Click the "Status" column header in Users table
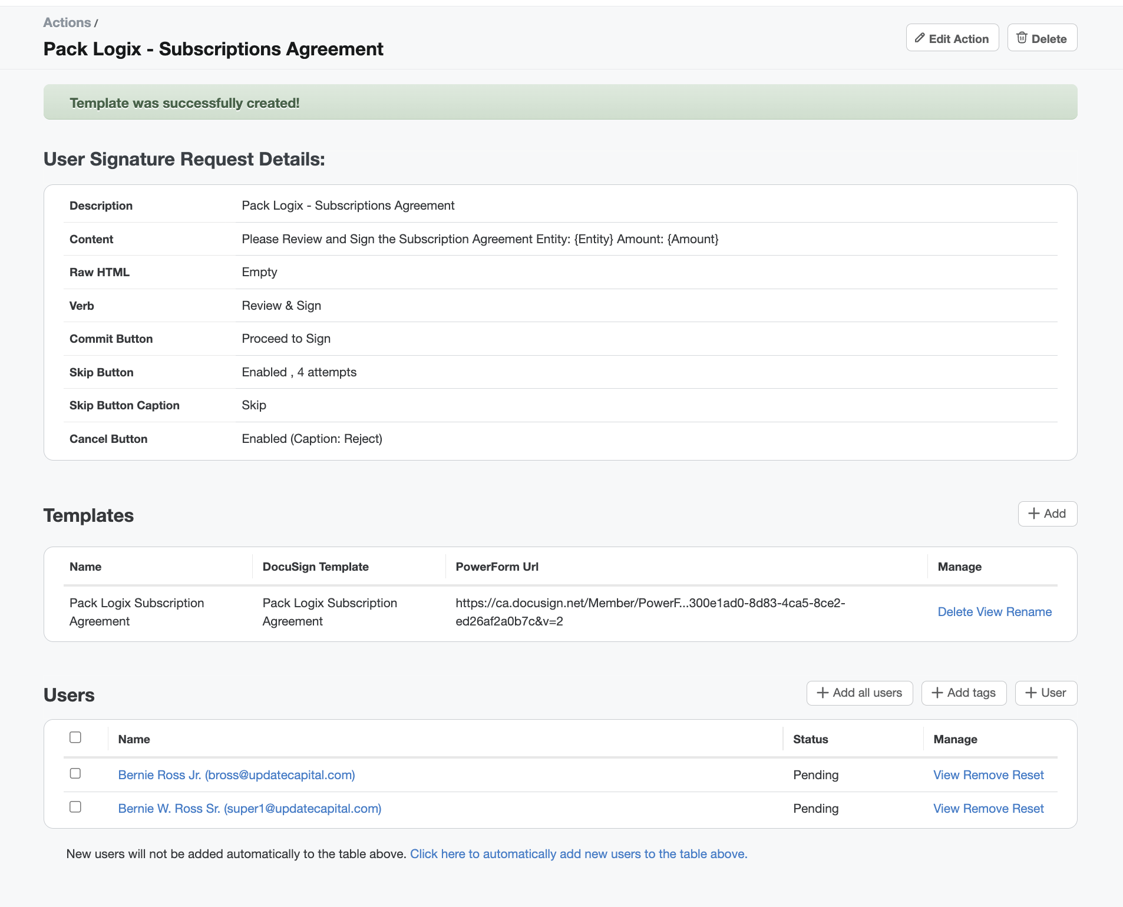Image resolution: width=1123 pixels, height=907 pixels. 811,739
